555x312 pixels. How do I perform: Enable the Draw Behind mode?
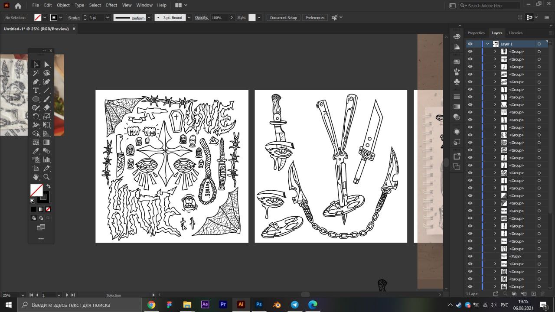(41, 218)
